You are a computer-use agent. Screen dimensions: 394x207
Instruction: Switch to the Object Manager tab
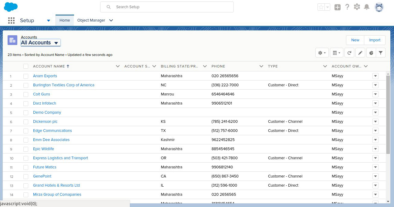coord(91,20)
